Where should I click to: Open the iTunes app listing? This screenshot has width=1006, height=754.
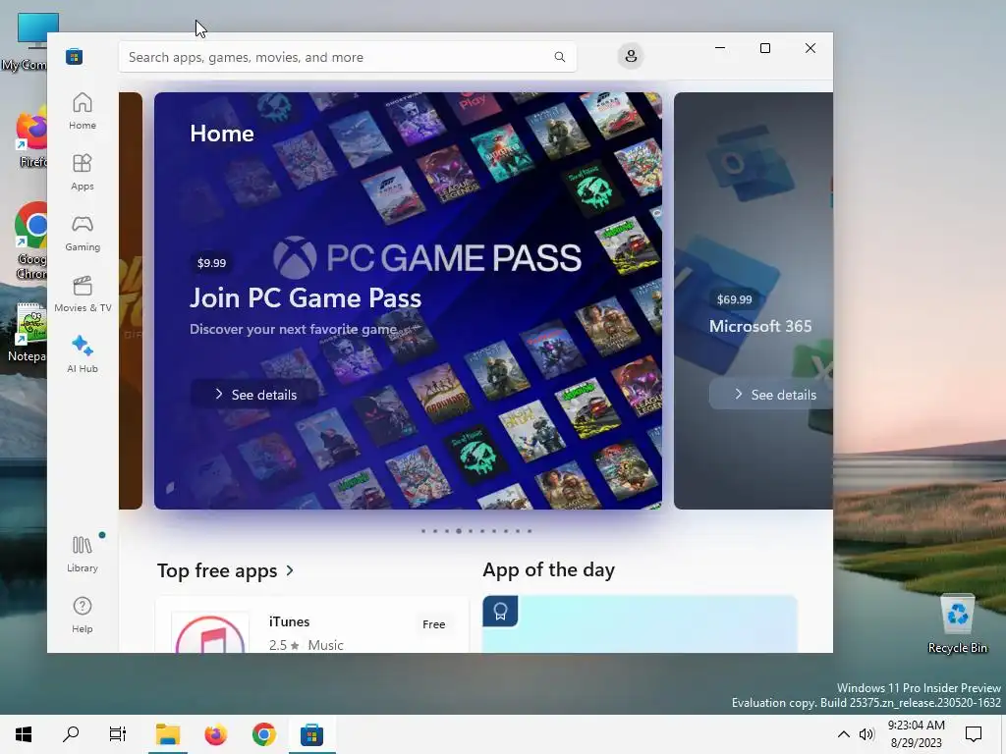coord(312,625)
